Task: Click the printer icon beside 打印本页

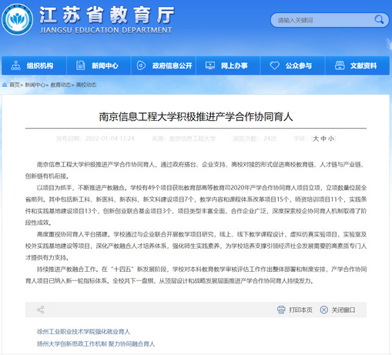Action: pos(281,310)
